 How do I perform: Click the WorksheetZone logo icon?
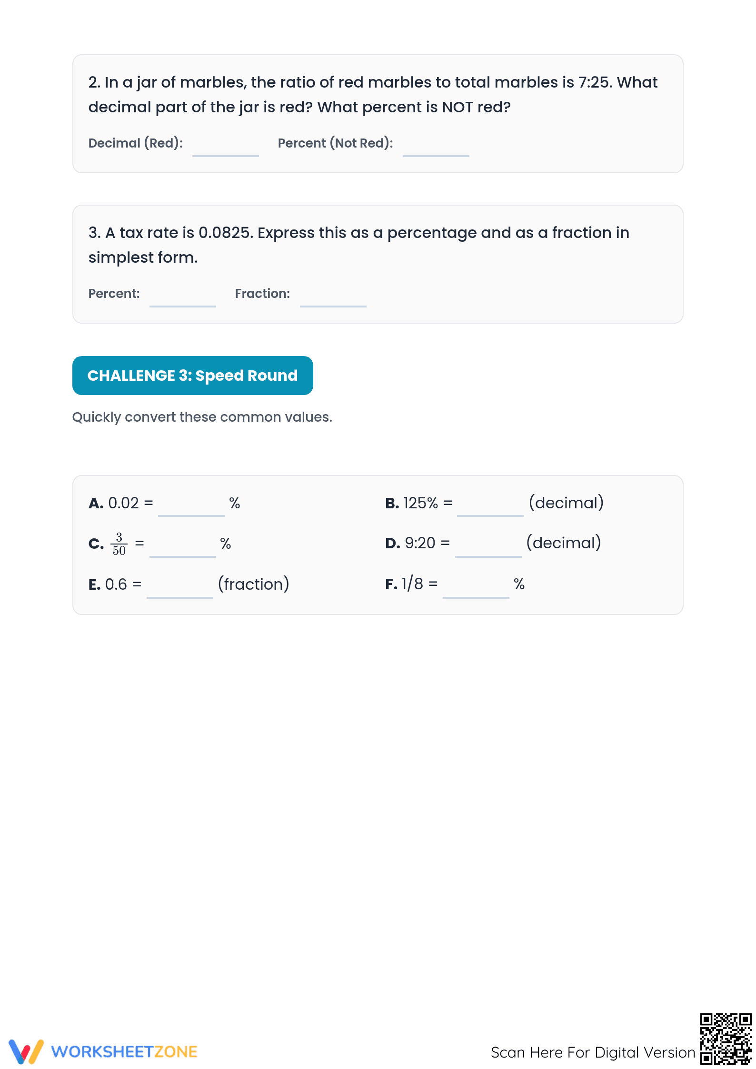pos(26,1051)
